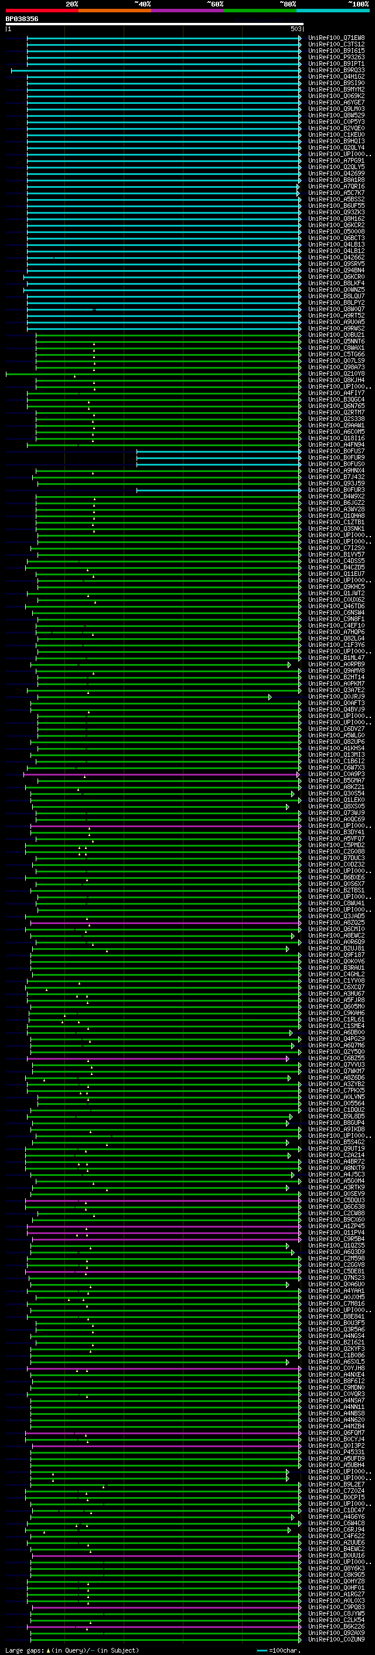Click the cyan alignment bar for UniRef100_Q71EW8
Viewport: 375px width, 1655px height.
164,38
